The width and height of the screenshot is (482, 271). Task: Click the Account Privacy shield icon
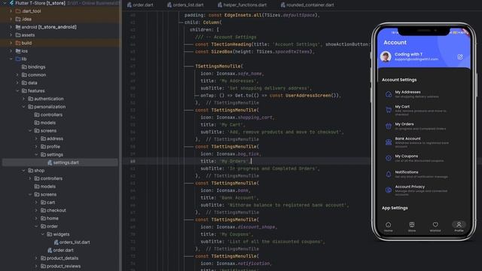point(389,190)
